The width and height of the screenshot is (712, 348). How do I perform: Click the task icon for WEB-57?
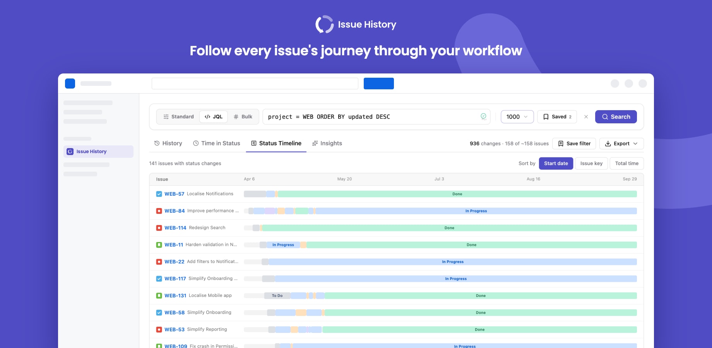pos(159,194)
